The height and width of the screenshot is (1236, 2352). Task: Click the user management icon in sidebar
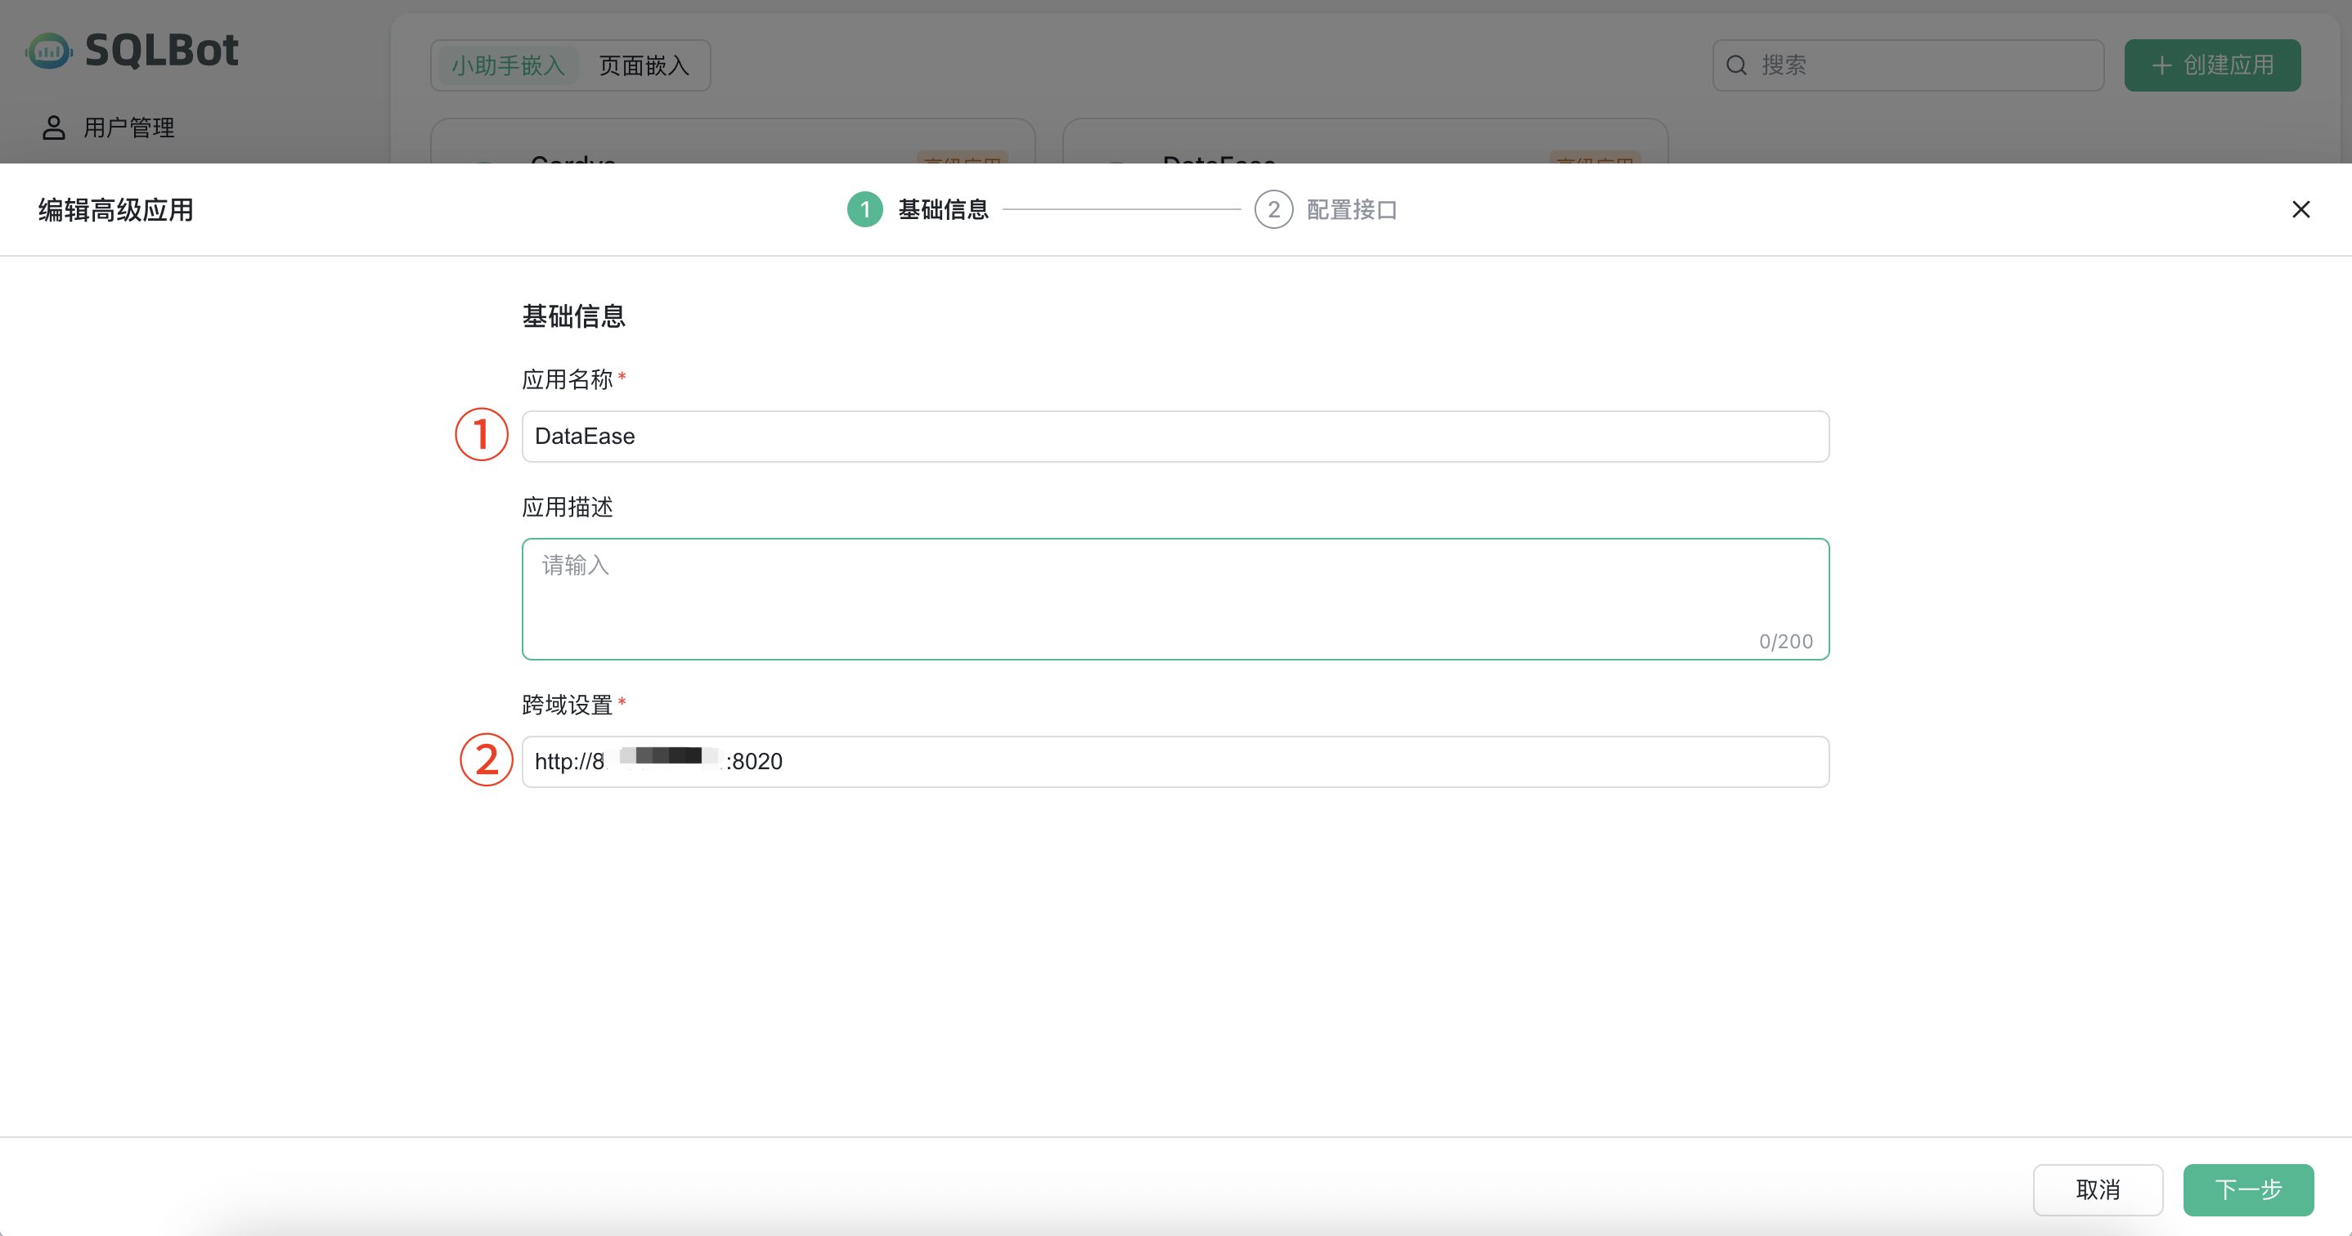tap(53, 127)
